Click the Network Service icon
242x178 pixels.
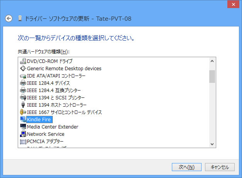coord(23,134)
